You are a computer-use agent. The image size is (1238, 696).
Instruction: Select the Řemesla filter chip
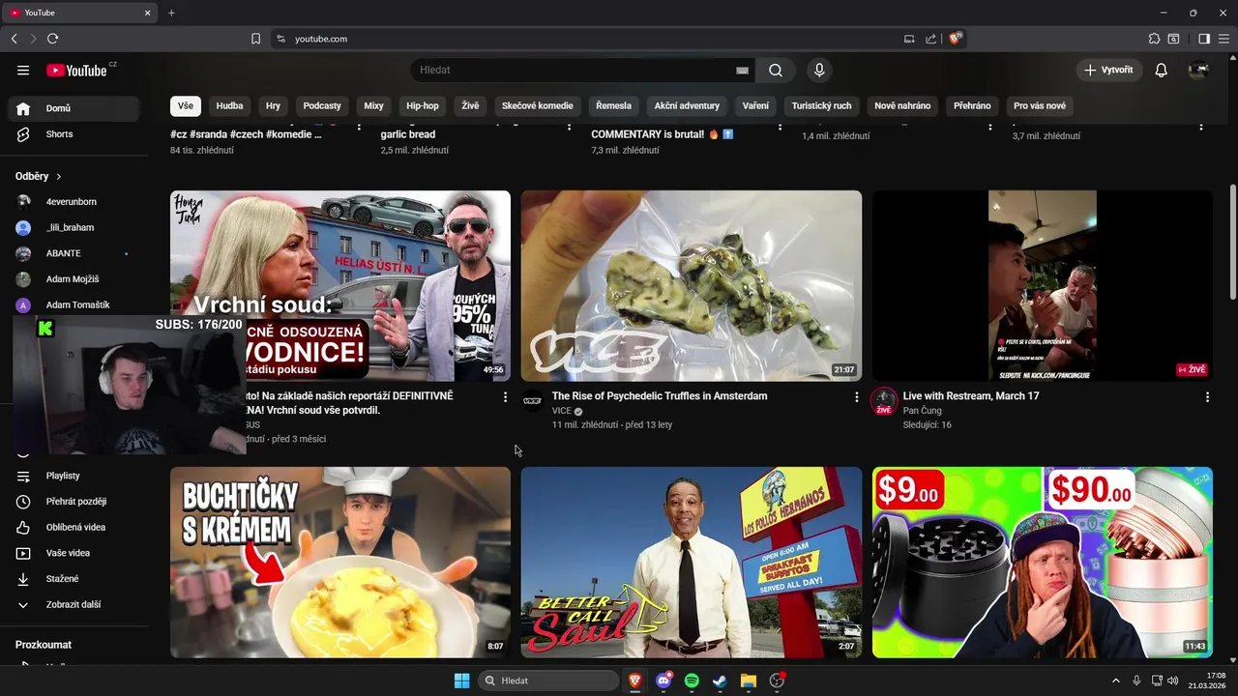click(x=613, y=106)
